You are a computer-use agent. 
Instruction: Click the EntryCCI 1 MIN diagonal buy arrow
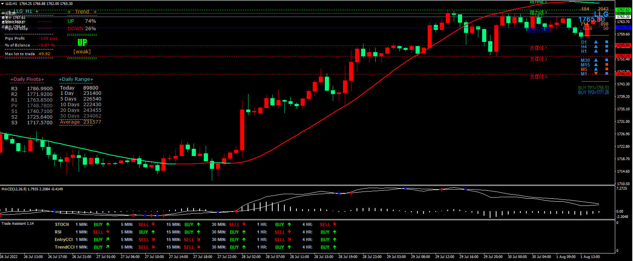[x=108, y=239]
